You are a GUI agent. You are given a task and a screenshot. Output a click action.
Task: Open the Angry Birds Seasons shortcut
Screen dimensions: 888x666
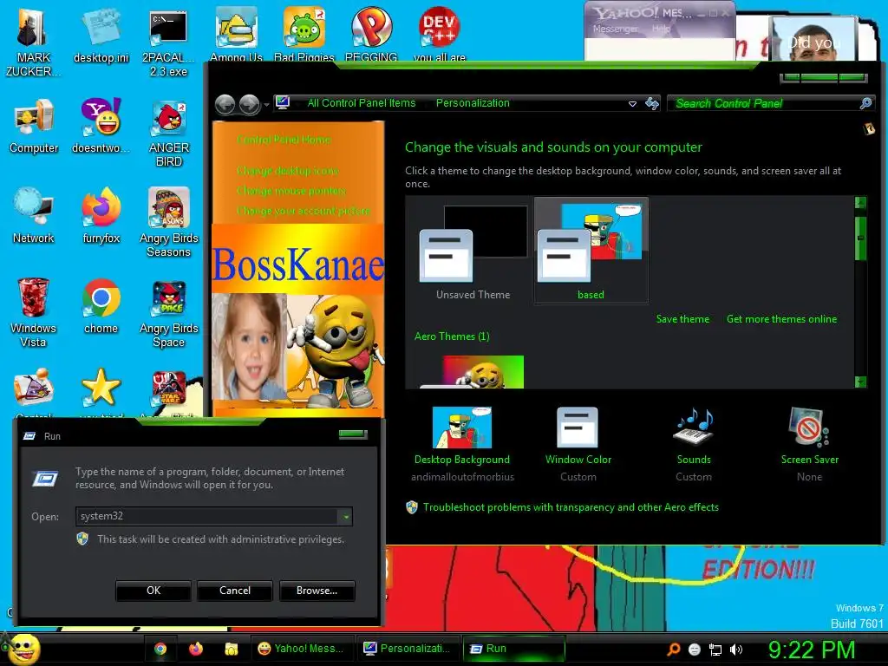pos(169,223)
